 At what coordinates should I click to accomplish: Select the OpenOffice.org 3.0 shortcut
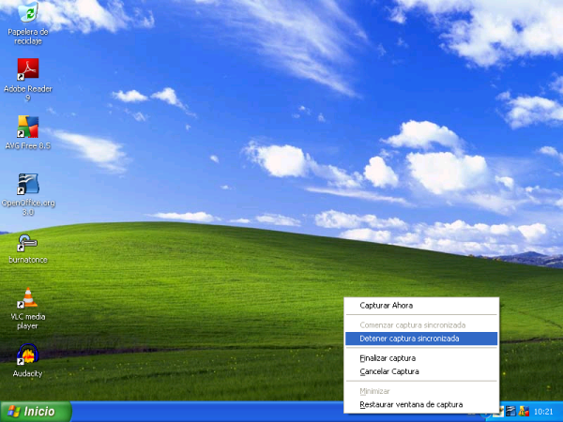click(27, 184)
